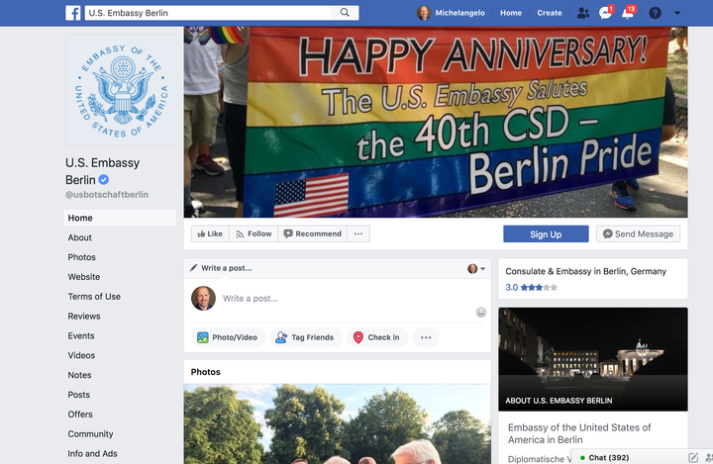
Task: Click Write a post... header tab
Action: tap(221, 268)
